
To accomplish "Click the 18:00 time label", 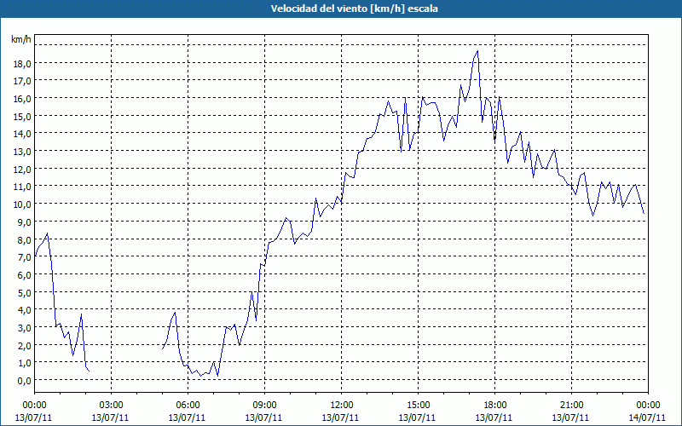I will coord(494,406).
